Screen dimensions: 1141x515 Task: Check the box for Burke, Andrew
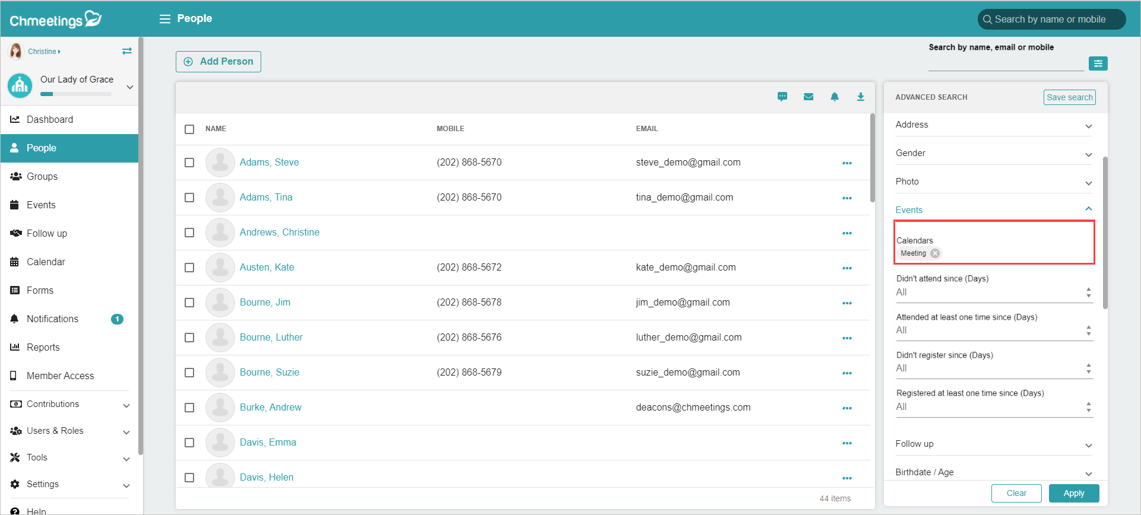click(189, 408)
